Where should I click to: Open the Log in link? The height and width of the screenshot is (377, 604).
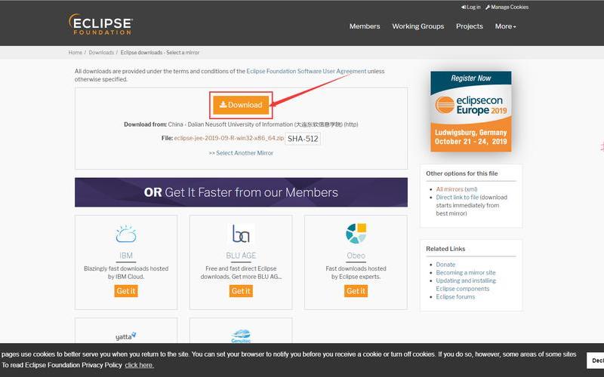(470, 7)
